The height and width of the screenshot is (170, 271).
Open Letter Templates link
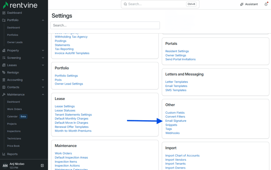(177, 82)
